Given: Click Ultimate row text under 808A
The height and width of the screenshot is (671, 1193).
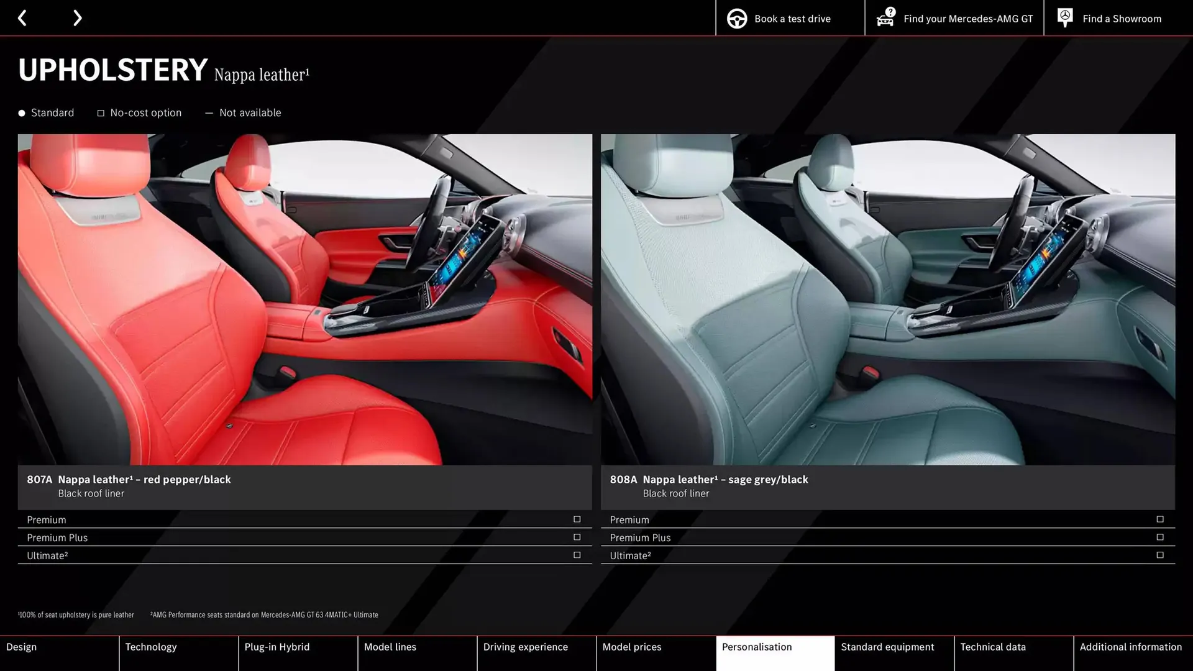Looking at the screenshot, I should click(x=630, y=556).
